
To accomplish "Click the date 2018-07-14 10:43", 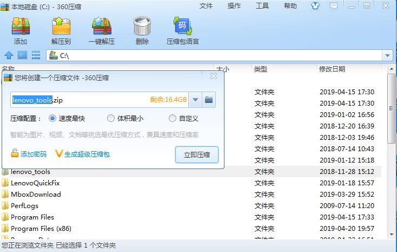I will coord(347,148).
